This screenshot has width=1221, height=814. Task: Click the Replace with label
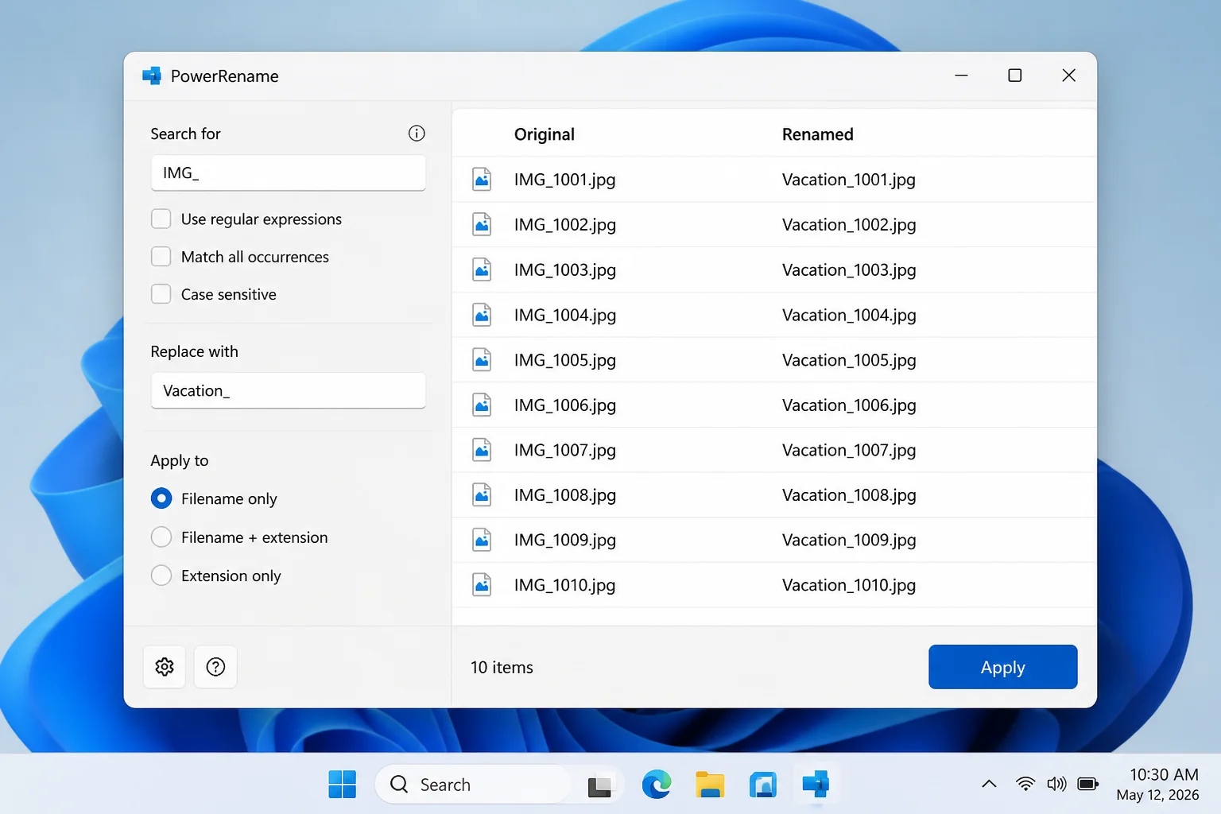pyautogui.click(x=194, y=351)
